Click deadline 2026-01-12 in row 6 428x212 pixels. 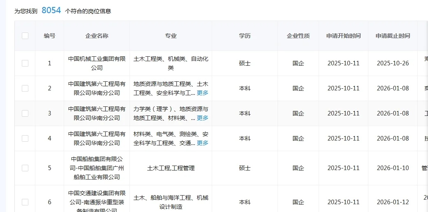(393, 202)
